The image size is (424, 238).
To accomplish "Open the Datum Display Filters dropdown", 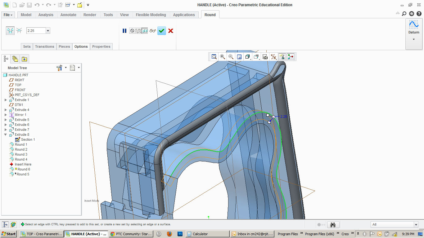I will (273, 57).
